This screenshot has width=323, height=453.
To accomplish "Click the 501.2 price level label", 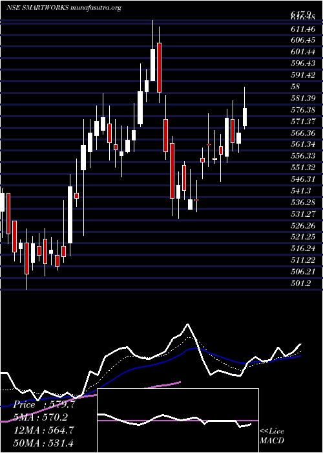I will [301, 283].
